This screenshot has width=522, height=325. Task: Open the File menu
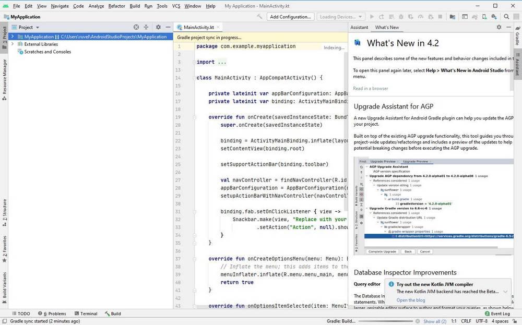pos(16,6)
